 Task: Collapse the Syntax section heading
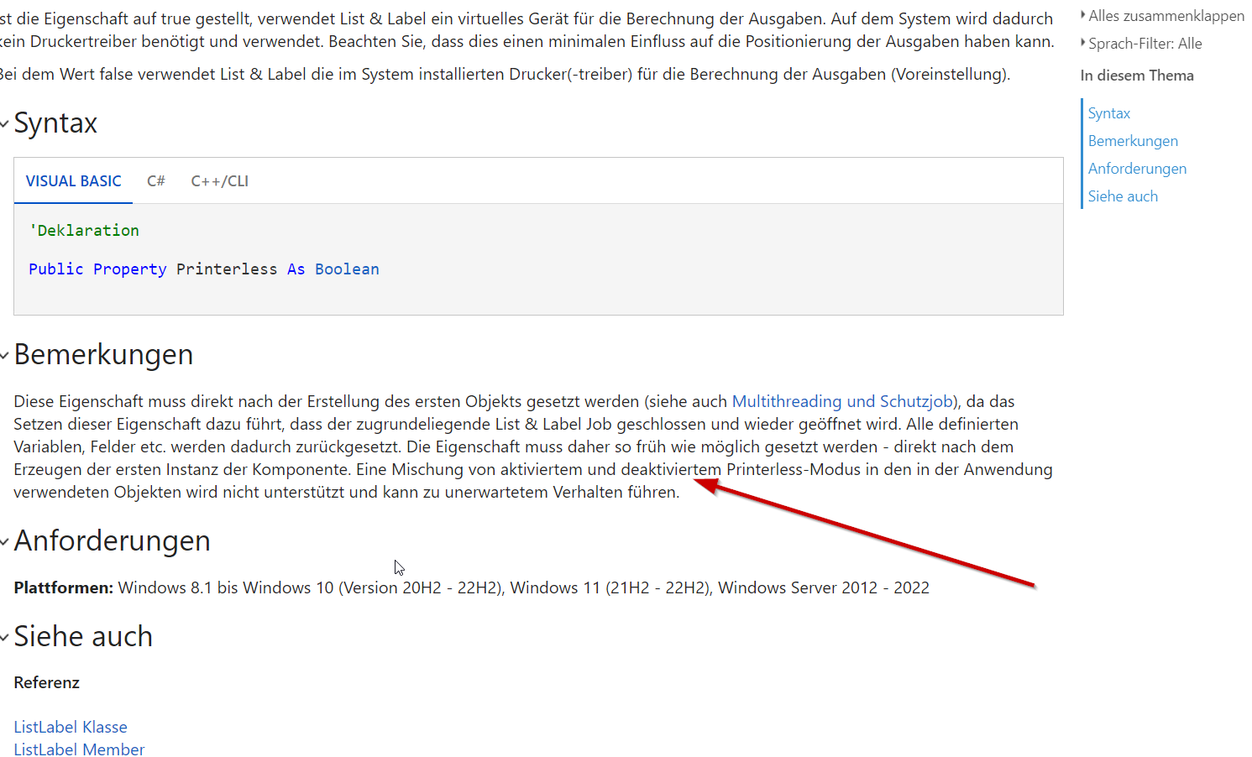point(55,123)
